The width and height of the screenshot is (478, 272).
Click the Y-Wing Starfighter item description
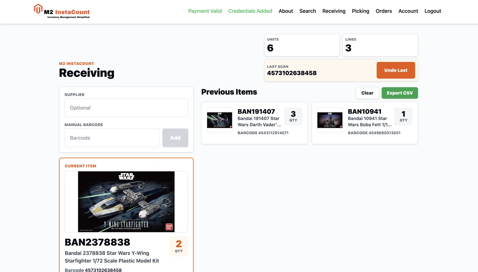coord(112,257)
